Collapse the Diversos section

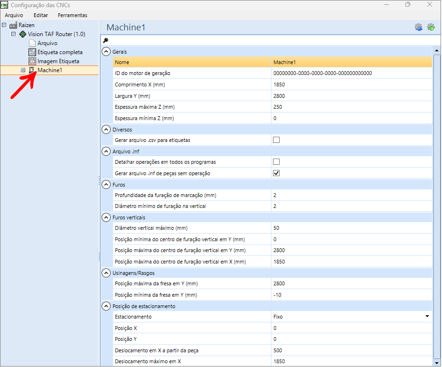pos(106,130)
